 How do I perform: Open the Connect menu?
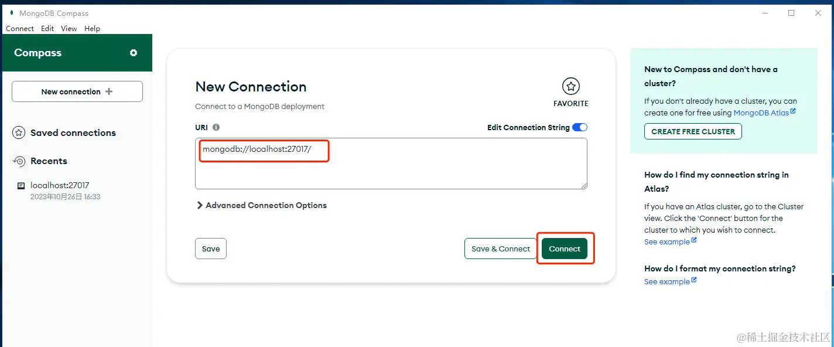point(20,28)
